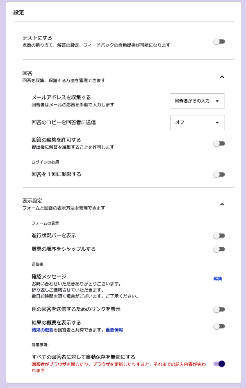Click the テストにする setting label

pyautogui.click(x=37, y=38)
